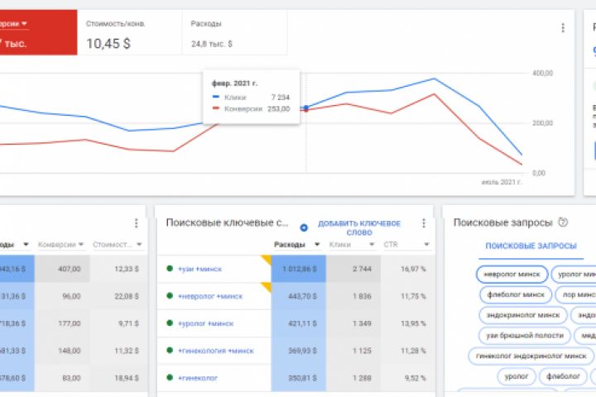Expand the Расходы column dropdown in keywords
596x397 pixels.
point(317,245)
